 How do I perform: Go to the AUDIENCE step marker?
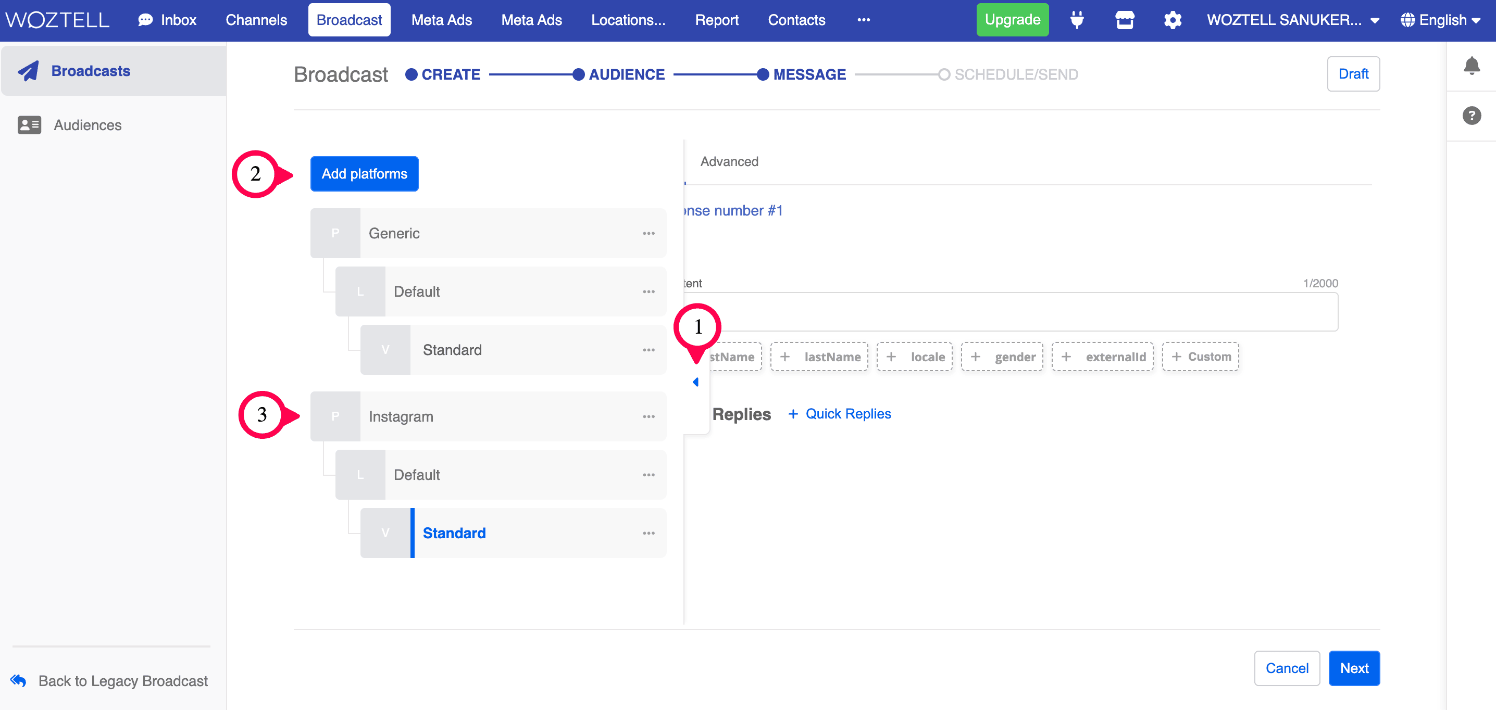point(578,74)
